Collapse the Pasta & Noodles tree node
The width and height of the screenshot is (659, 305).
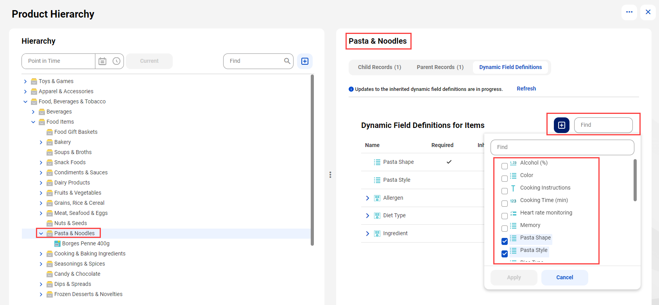(x=41, y=234)
